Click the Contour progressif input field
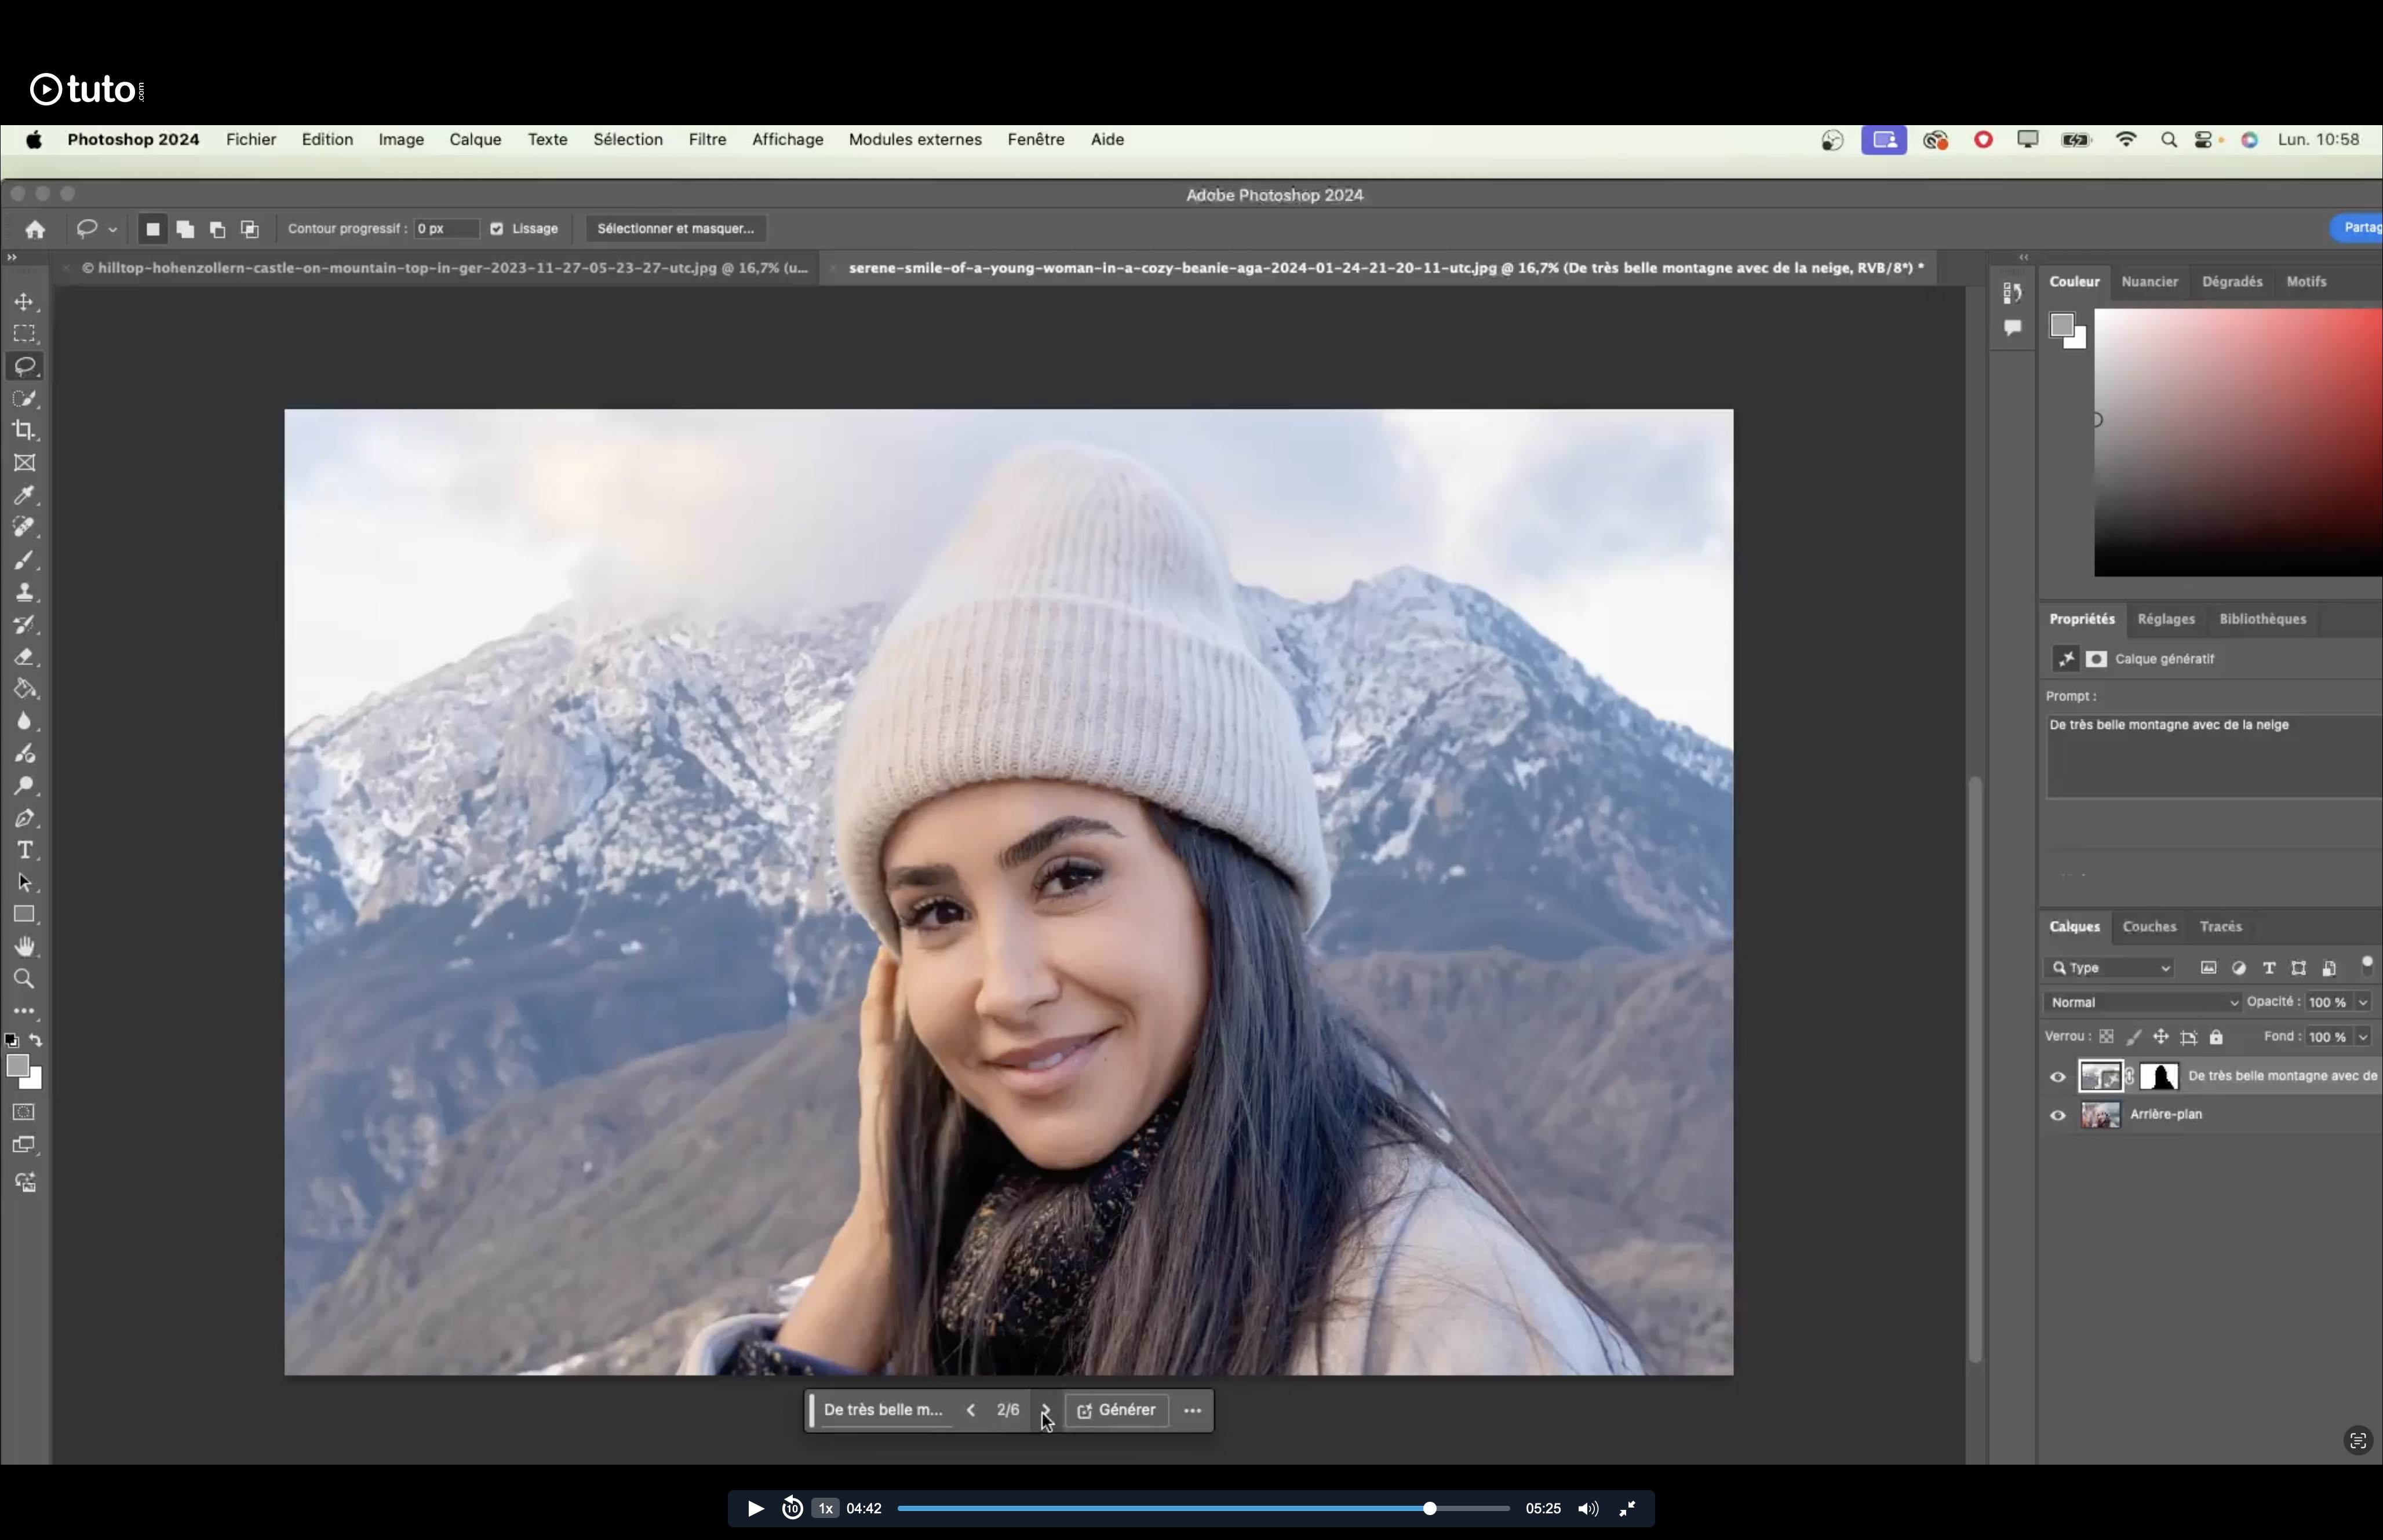Screen dimensions: 2383x1540 point(446,229)
